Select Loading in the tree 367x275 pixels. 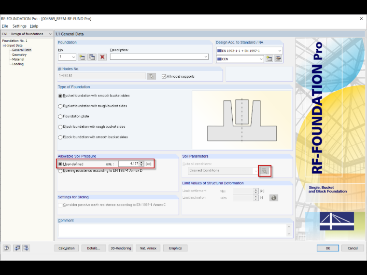[18, 64]
